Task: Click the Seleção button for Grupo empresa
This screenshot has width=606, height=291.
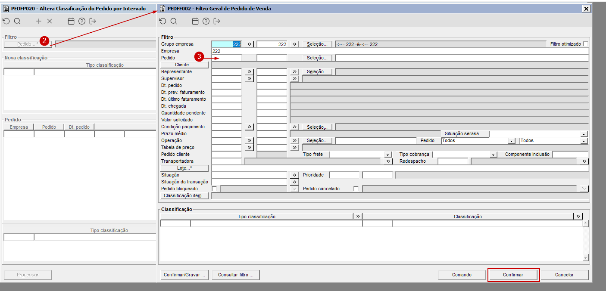Action: pyautogui.click(x=317, y=44)
